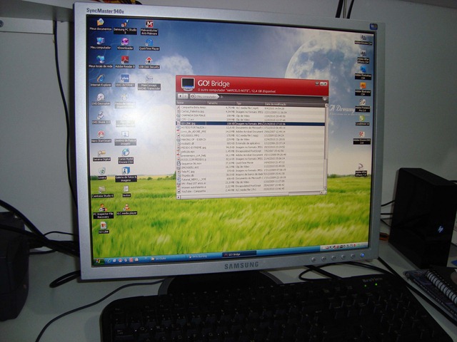
Task: Switch to GO! Bridge taskbar button
Action: (238, 254)
